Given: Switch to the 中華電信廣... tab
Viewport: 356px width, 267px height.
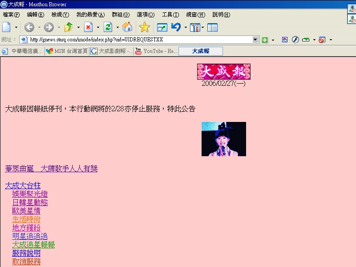Looking at the screenshot, I should pyautogui.click(x=22, y=51).
